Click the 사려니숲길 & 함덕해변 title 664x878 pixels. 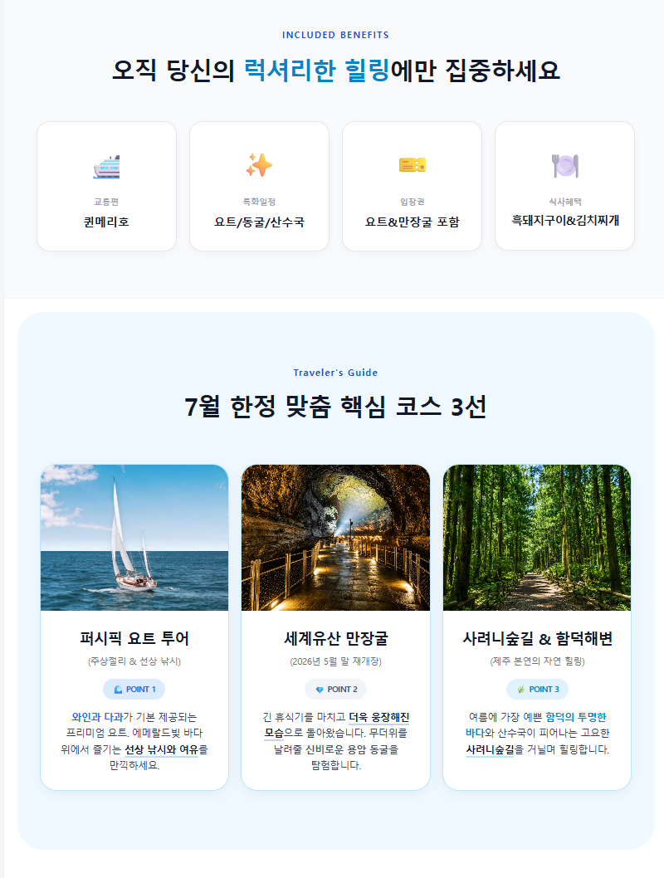(537, 638)
